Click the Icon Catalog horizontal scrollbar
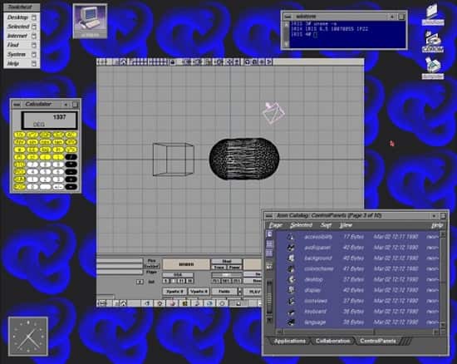This screenshot has height=364, width=457. (x=357, y=332)
